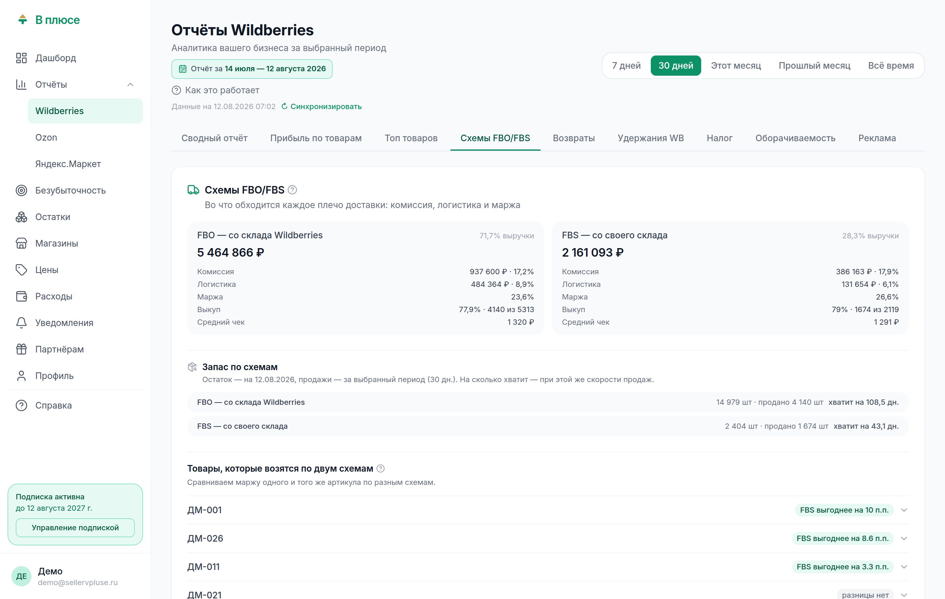Click the ДЕ user avatar
This screenshot has width=945, height=599.
pyautogui.click(x=21, y=576)
